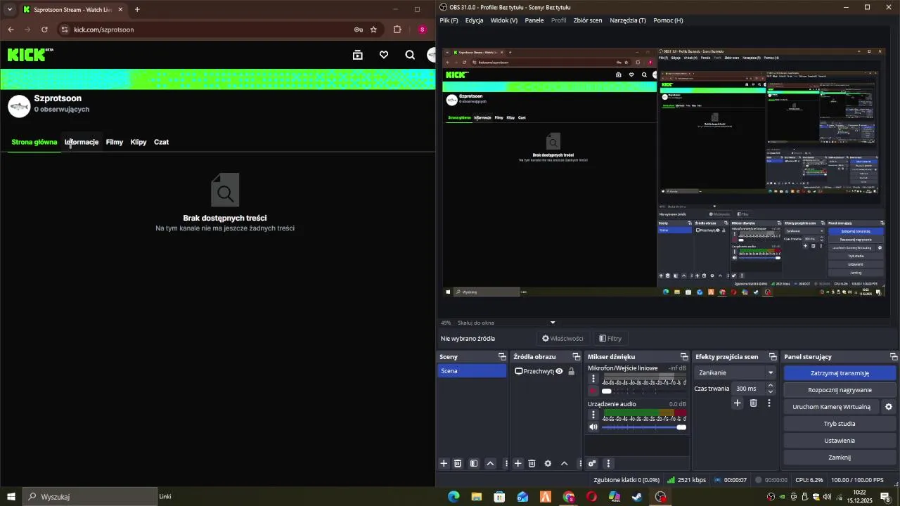The width and height of the screenshot is (900, 506).
Task: Unmute Mikrofon/Wejście liniowe with red speaker icon
Action: [593, 391]
